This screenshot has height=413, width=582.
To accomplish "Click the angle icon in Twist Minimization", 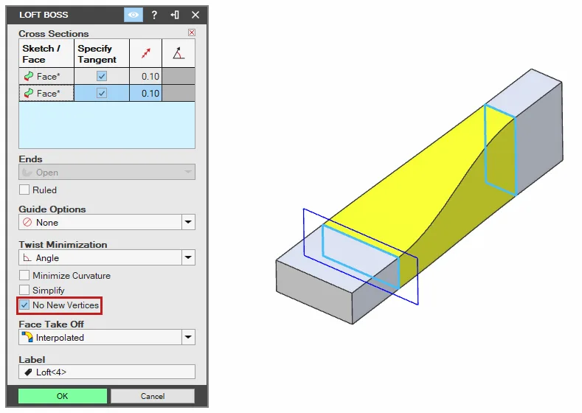I will pos(27,257).
